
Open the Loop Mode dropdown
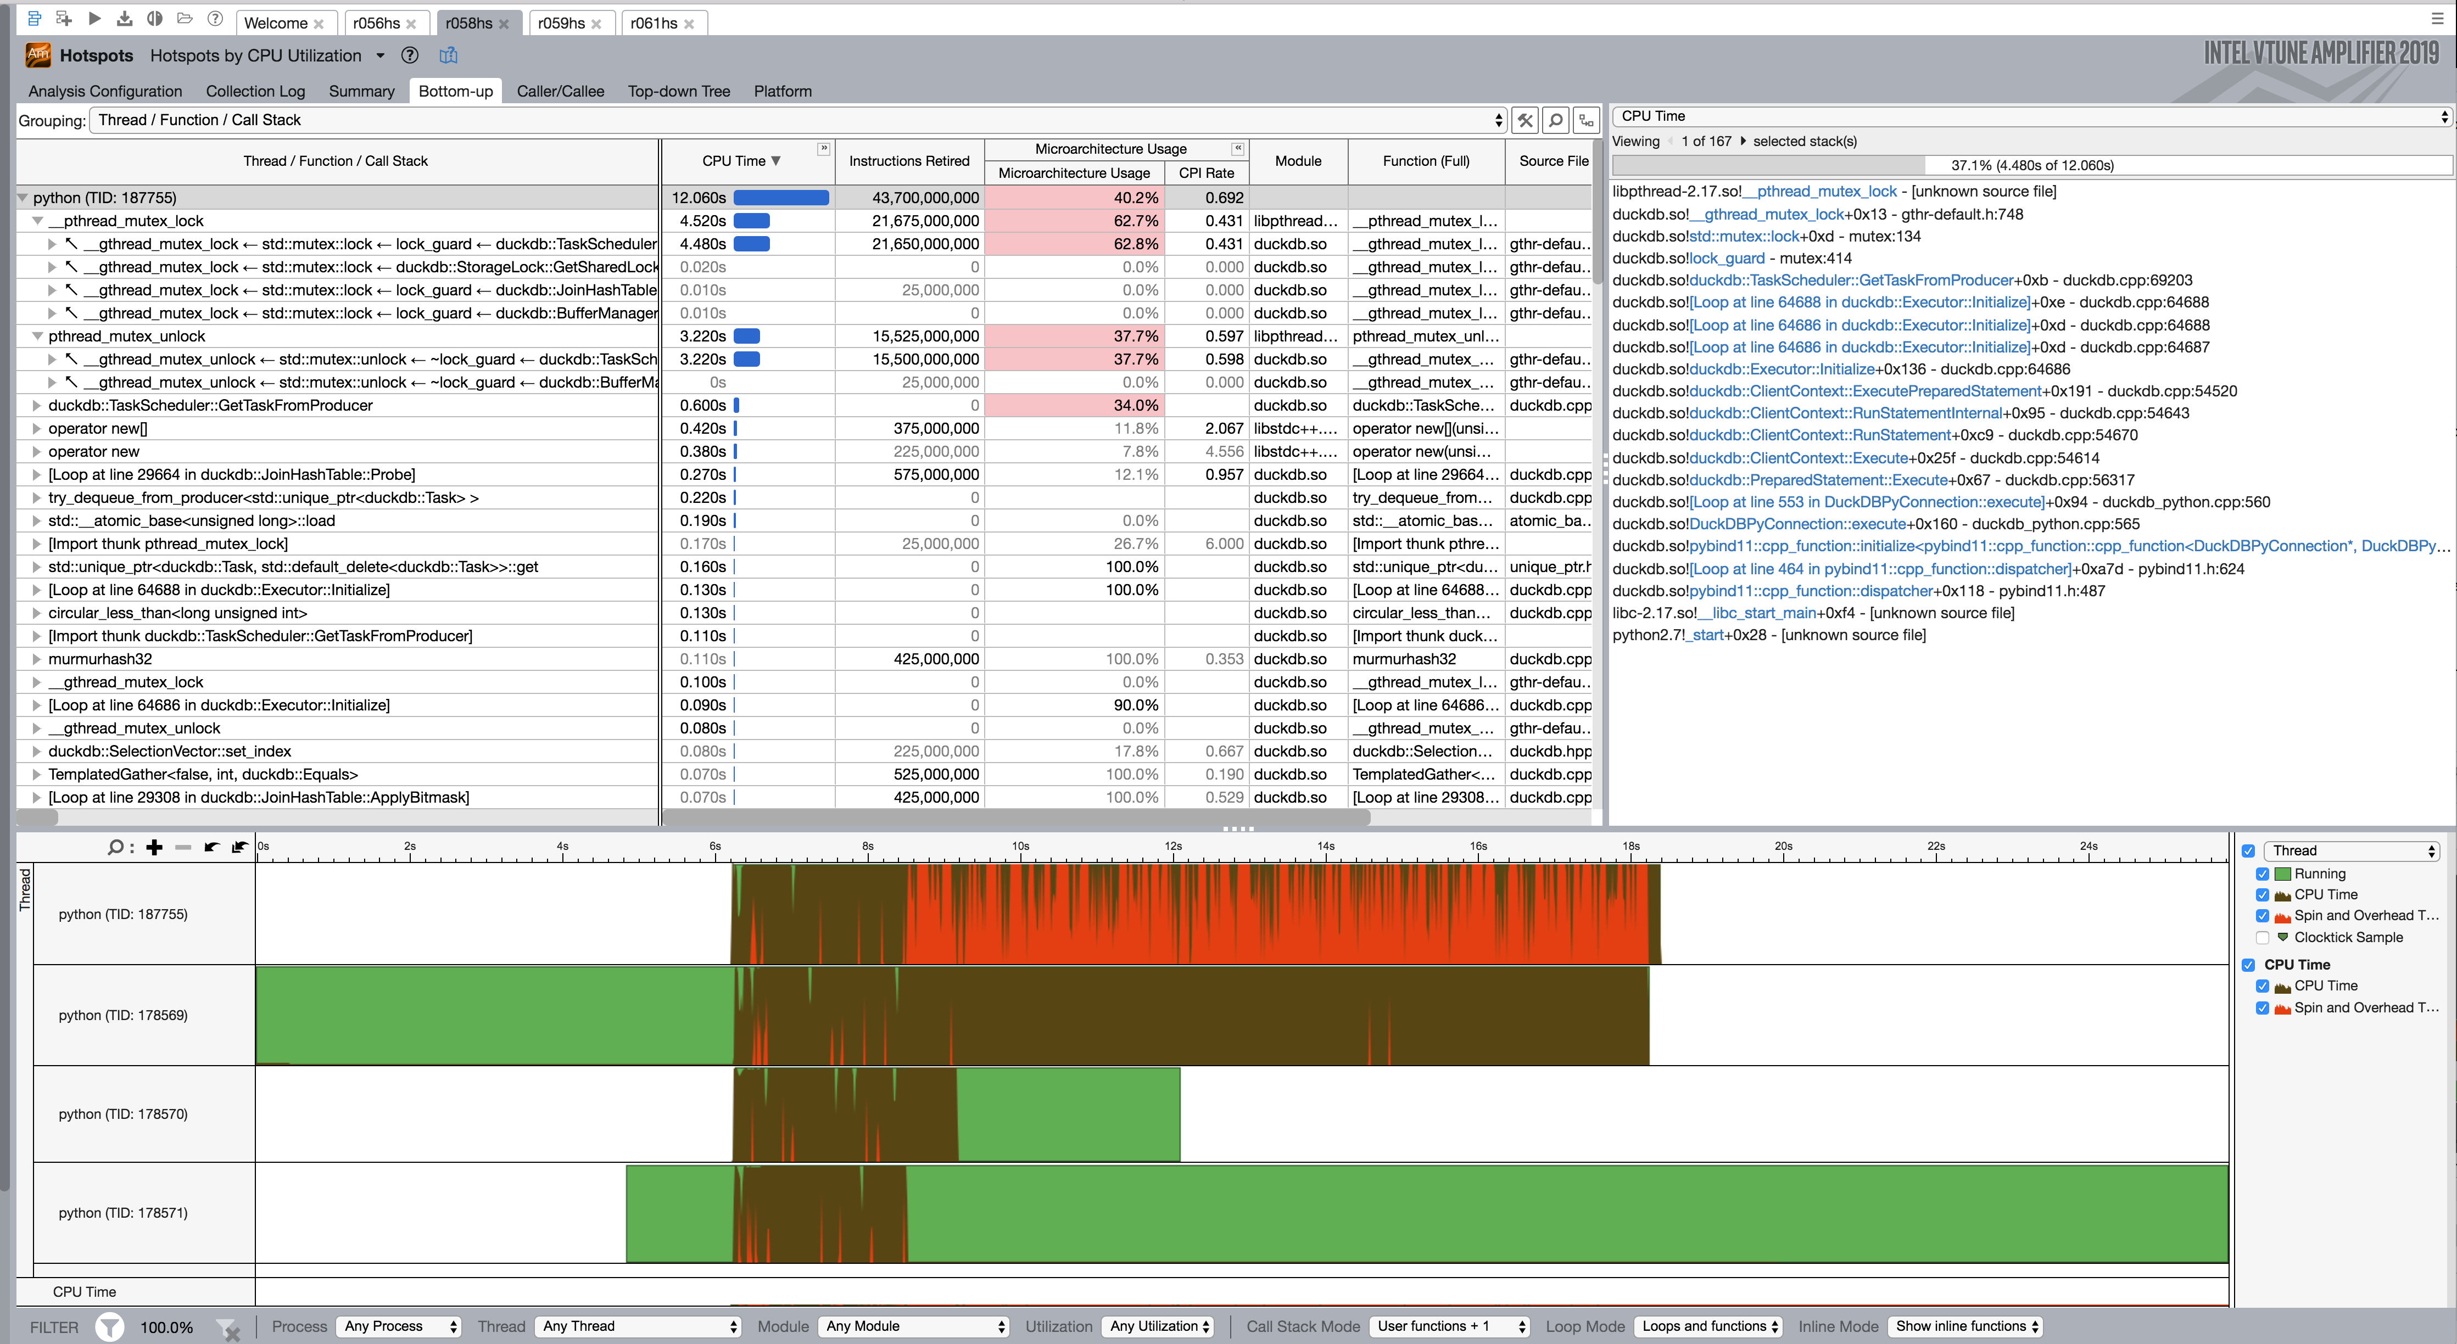pos(1708,1327)
